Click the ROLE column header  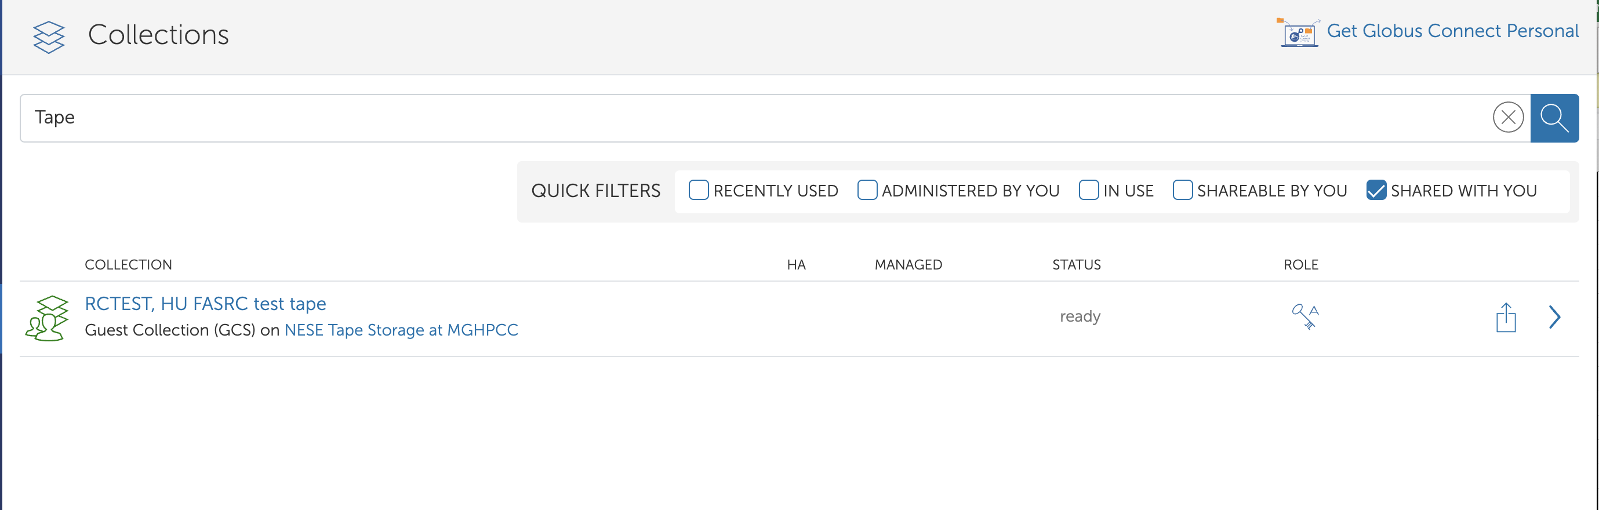coord(1301,265)
